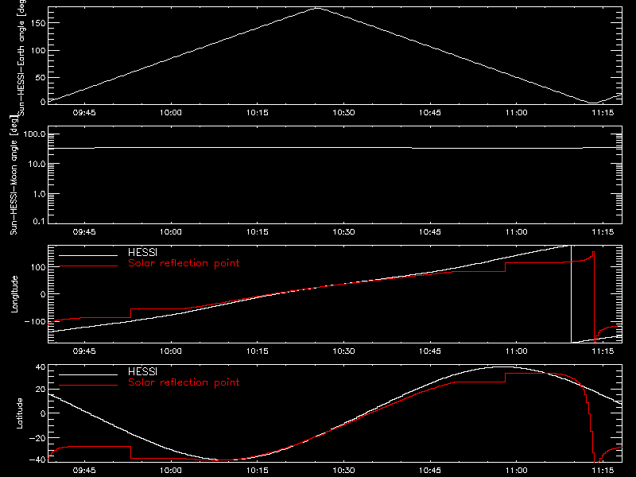Click the Latitude axis title

[x=19, y=413]
